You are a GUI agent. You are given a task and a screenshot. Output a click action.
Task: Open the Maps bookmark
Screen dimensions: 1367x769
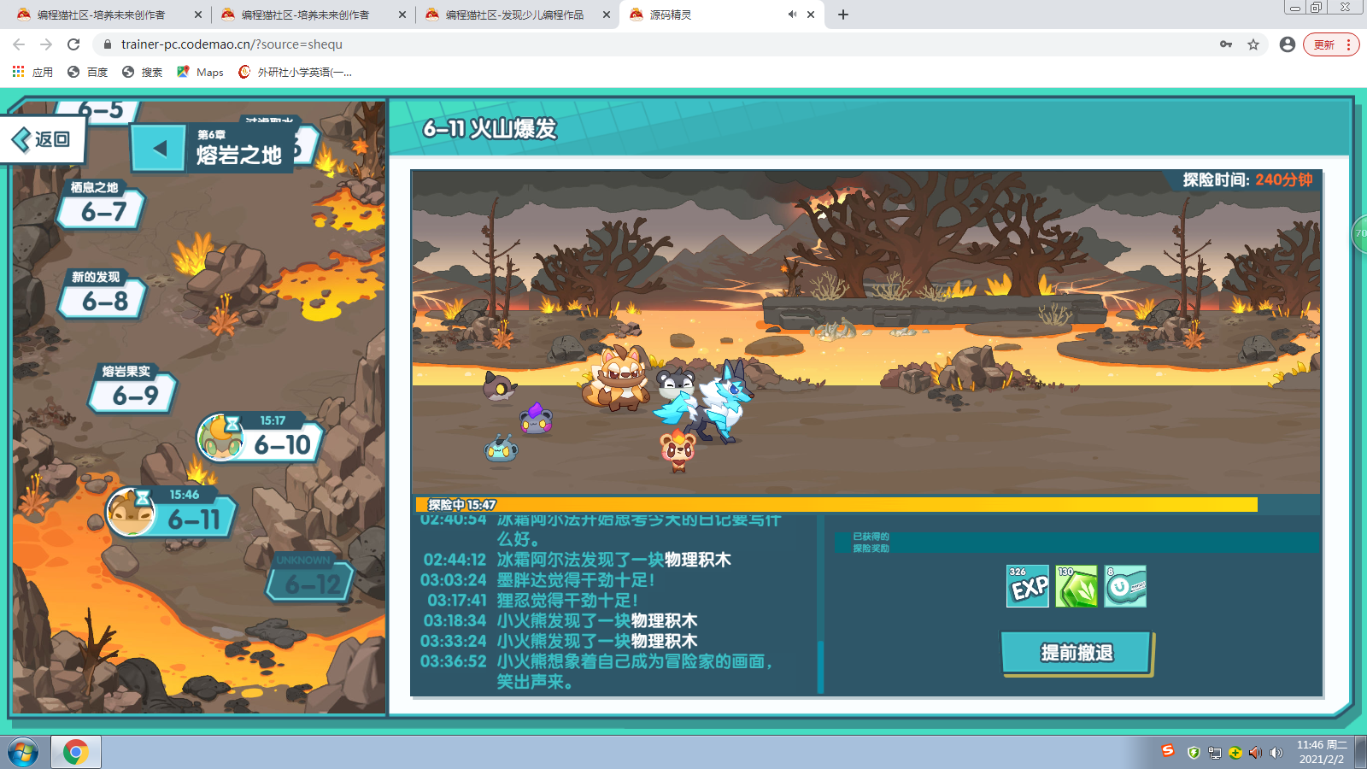[201, 72]
